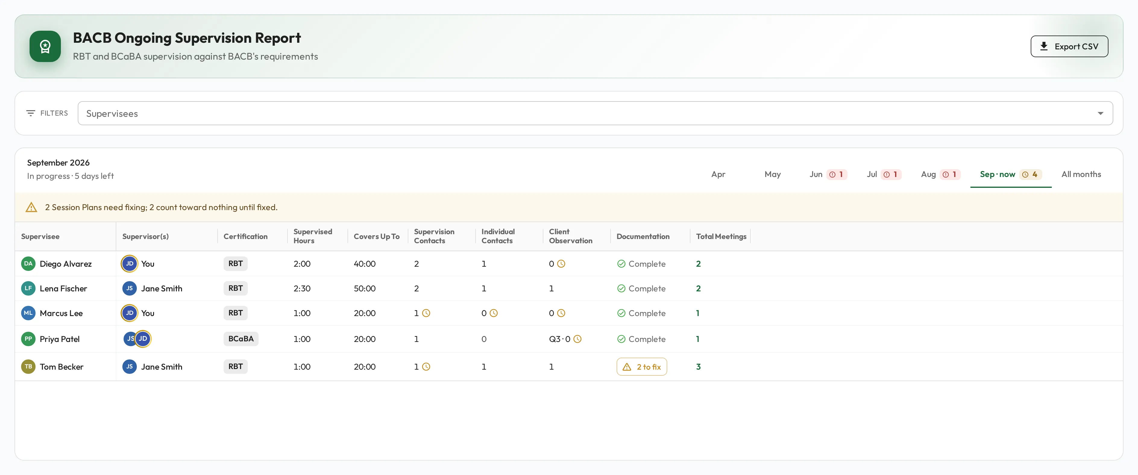The width and height of the screenshot is (1138, 475).
Task: Click the clock icon beside Diego's Client Observation
Action: 561,264
